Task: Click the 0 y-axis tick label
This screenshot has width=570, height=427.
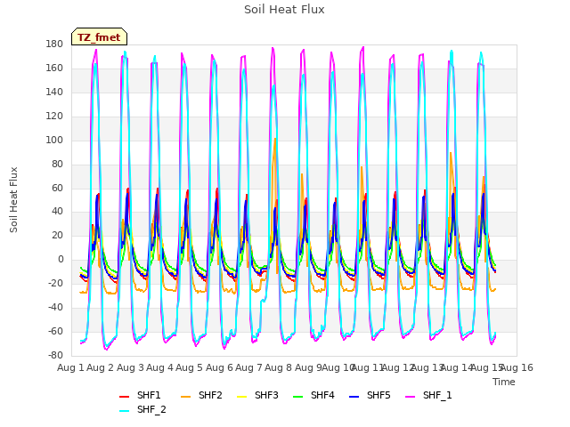Action: click(61, 260)
